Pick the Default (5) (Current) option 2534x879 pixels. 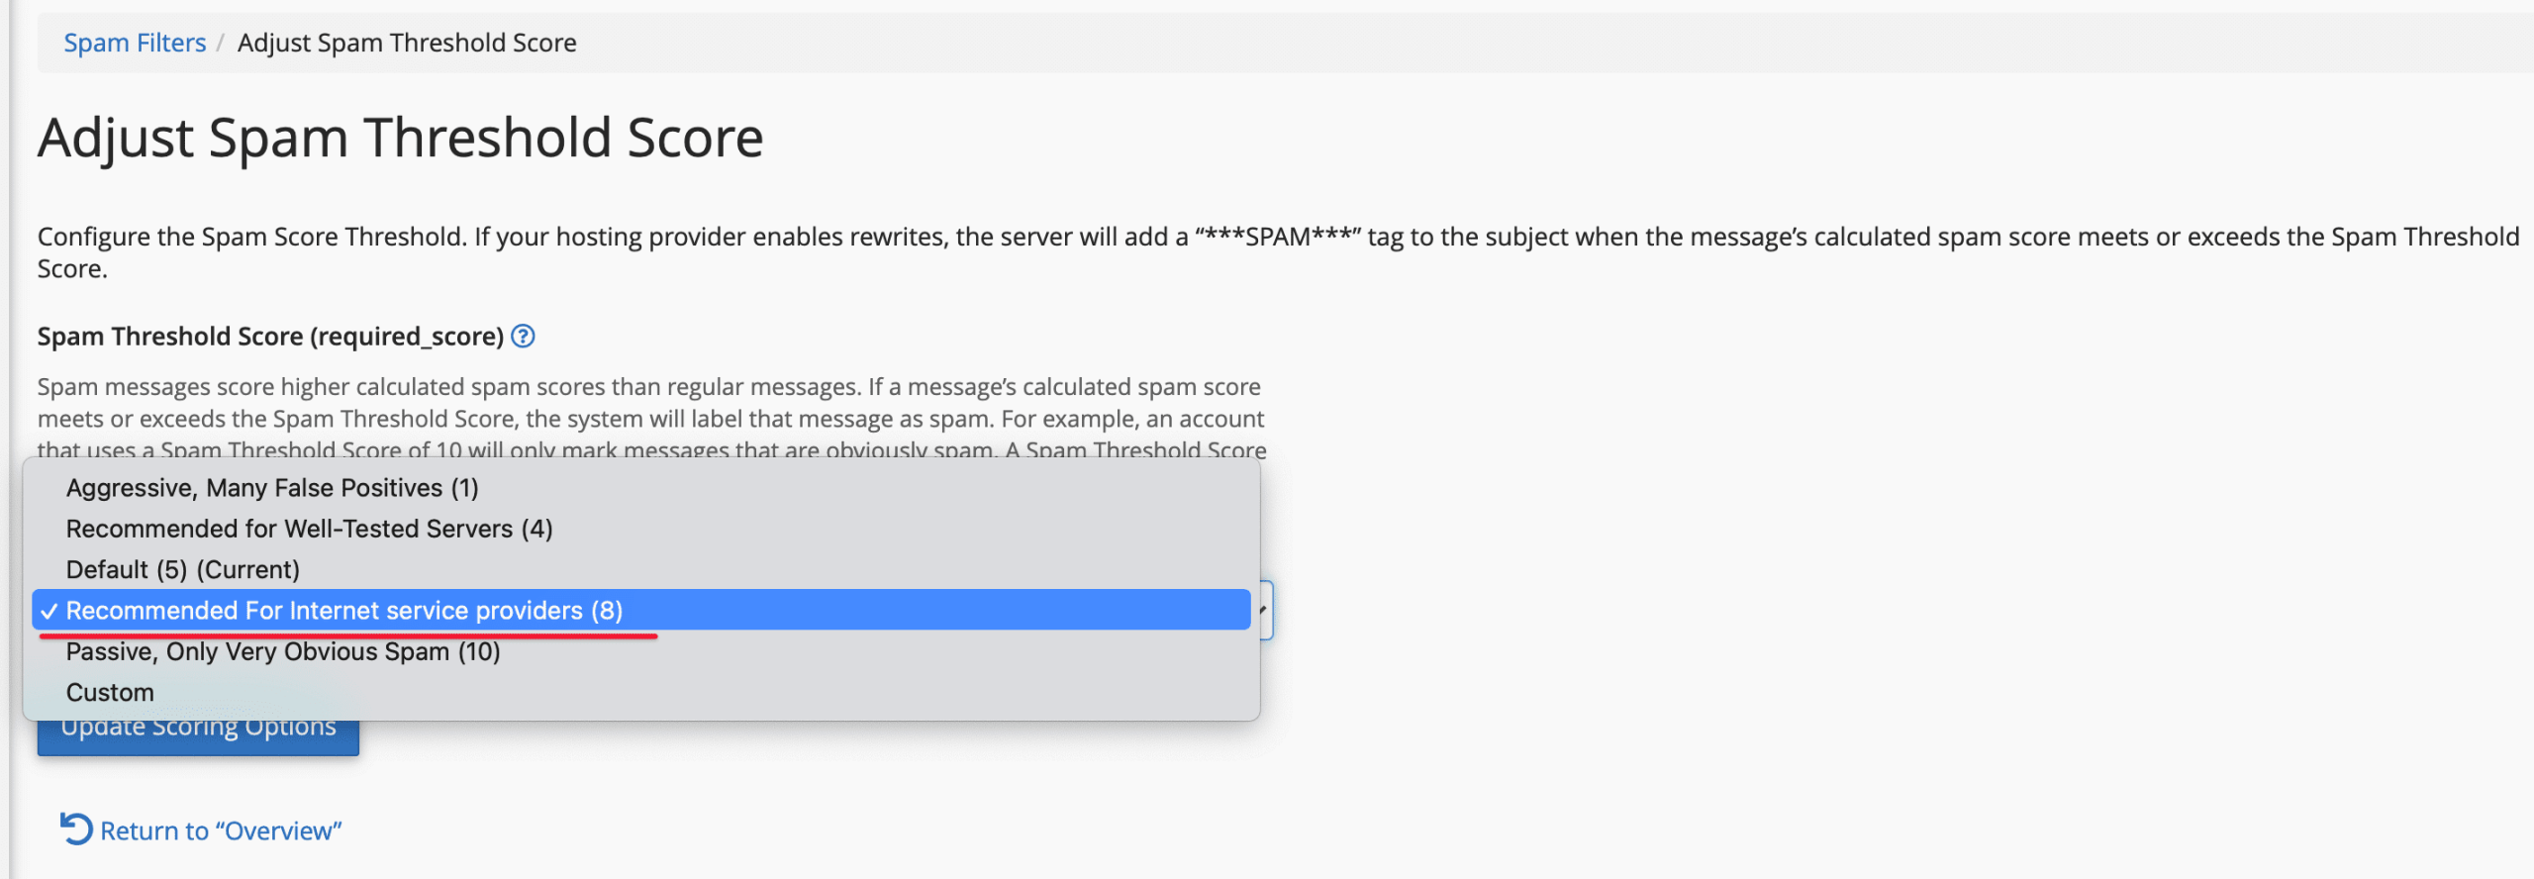click(x=182, y=570)
